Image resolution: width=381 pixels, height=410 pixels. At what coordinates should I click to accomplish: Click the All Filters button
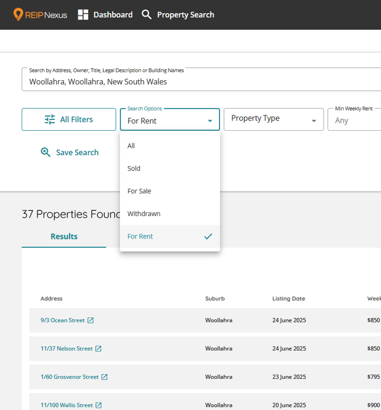(x=69, y=119)
